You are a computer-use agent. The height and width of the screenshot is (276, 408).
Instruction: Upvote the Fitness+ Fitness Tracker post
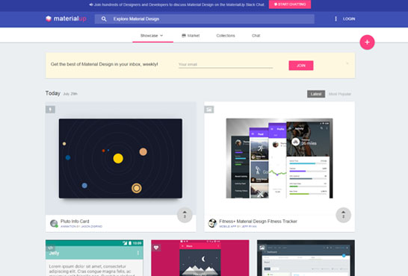(x=343, y=215)
